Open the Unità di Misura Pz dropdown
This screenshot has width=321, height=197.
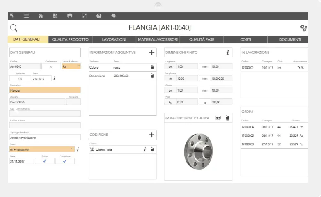tap(71, 66)
